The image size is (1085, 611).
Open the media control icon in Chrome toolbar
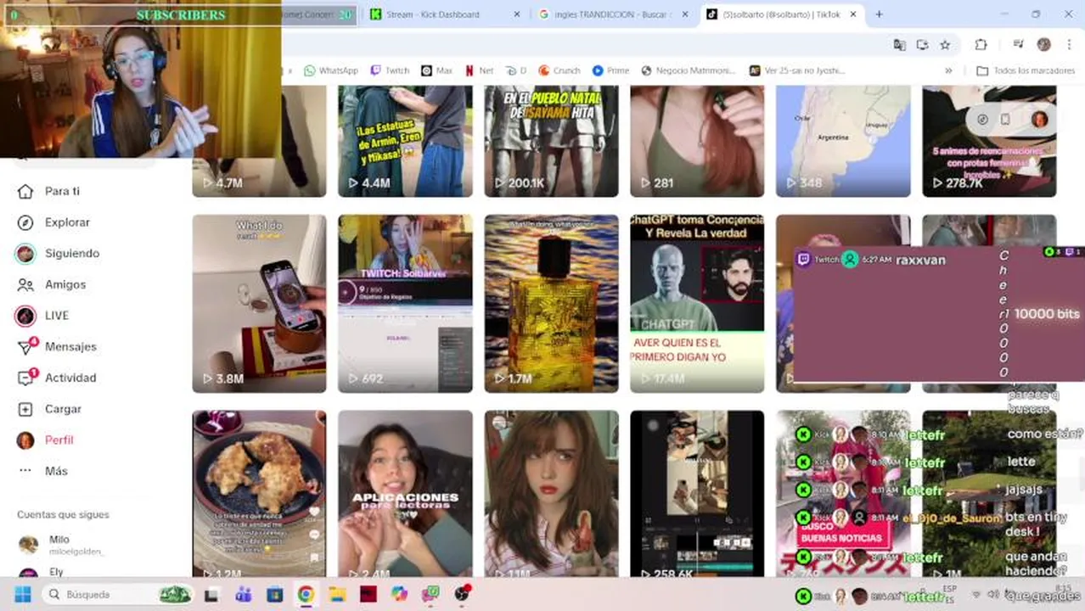tap(1018, 45)
